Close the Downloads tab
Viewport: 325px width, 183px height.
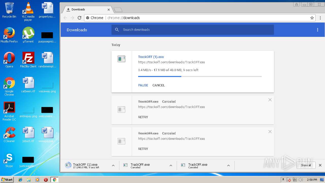(x=109, y=10)
